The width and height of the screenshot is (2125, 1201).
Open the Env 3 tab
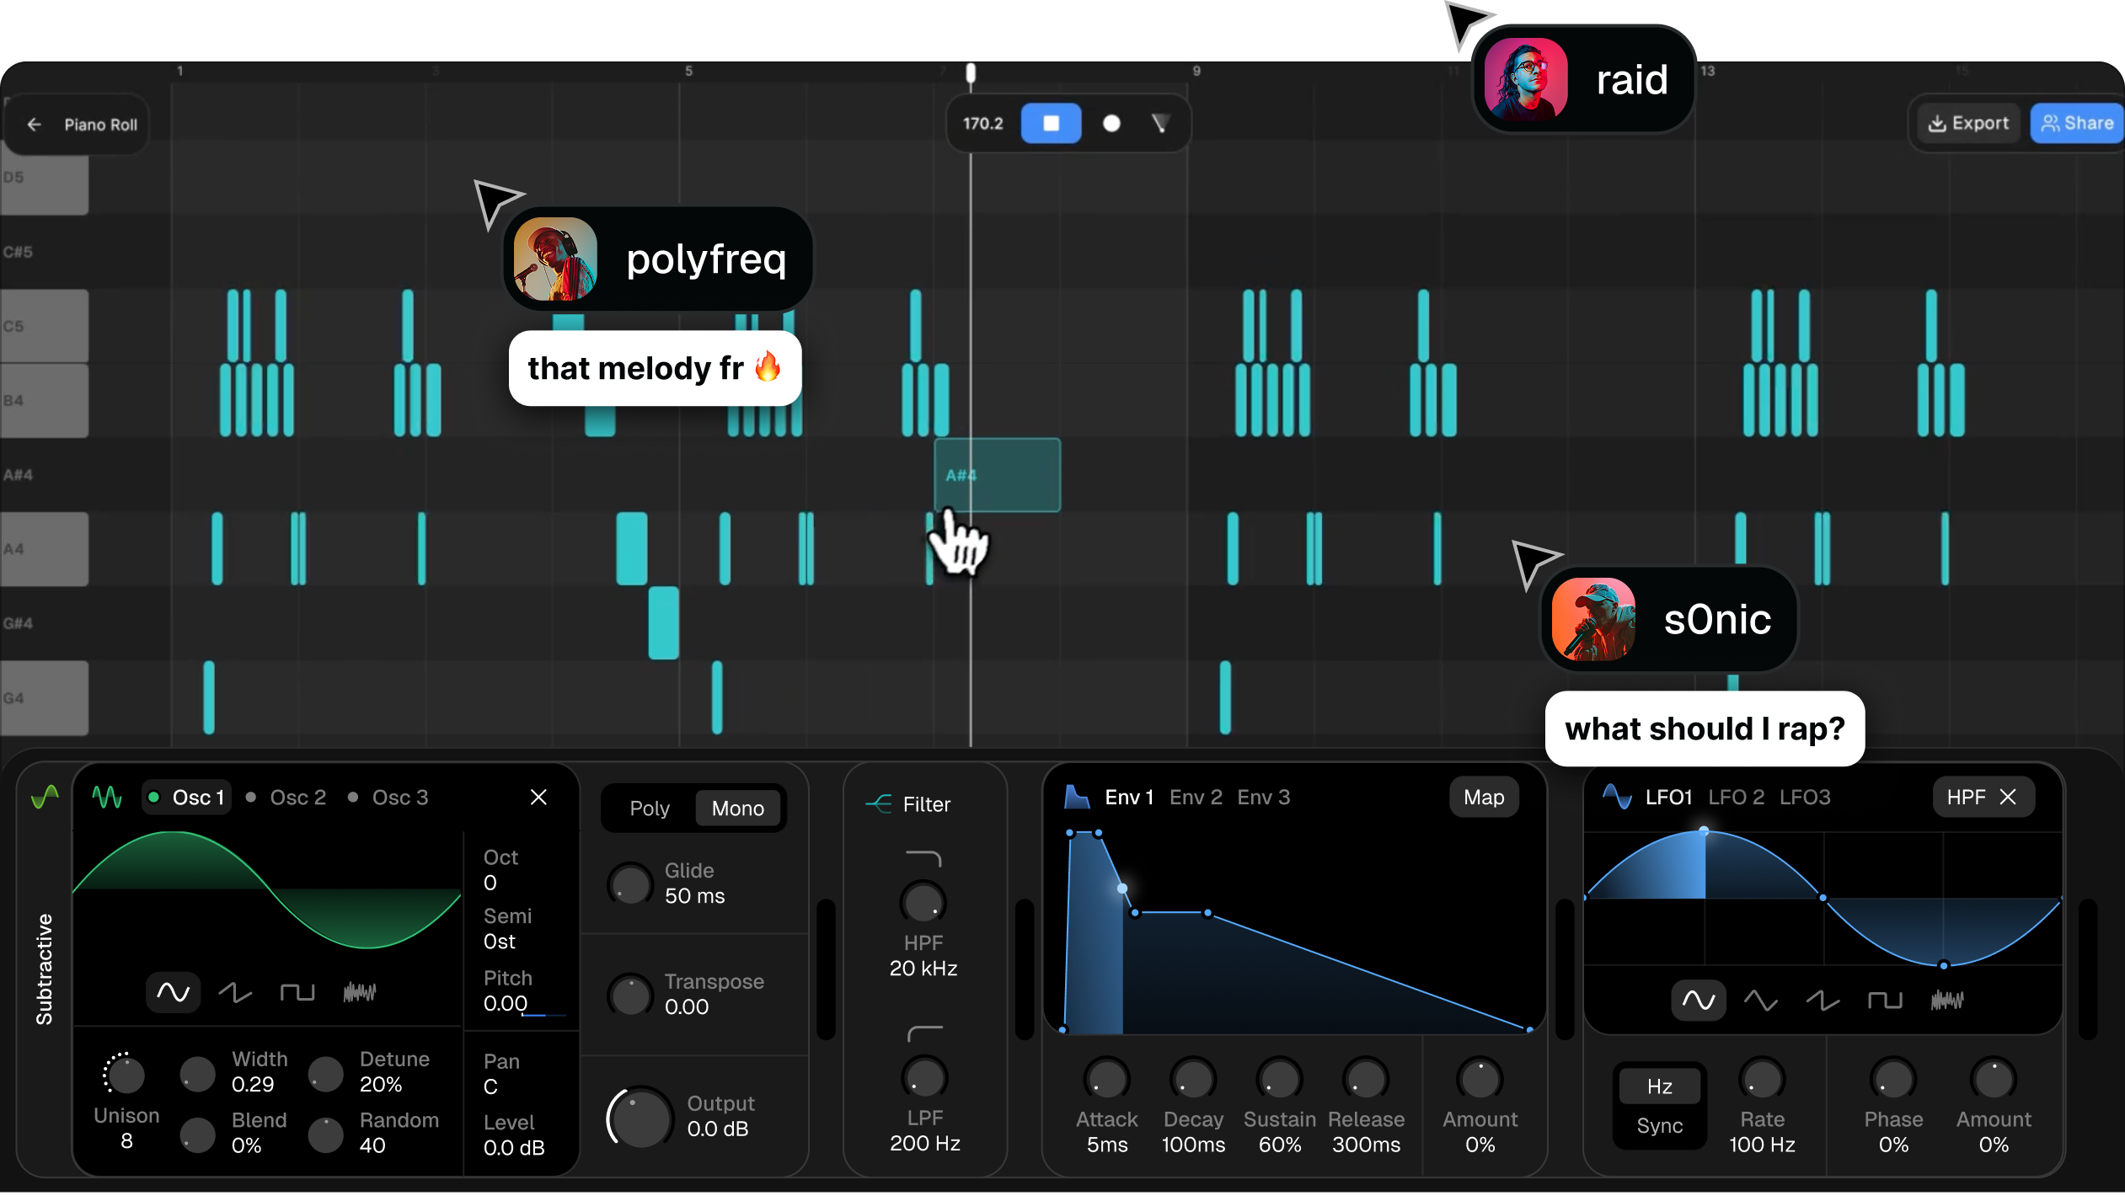click(1263, 797)
